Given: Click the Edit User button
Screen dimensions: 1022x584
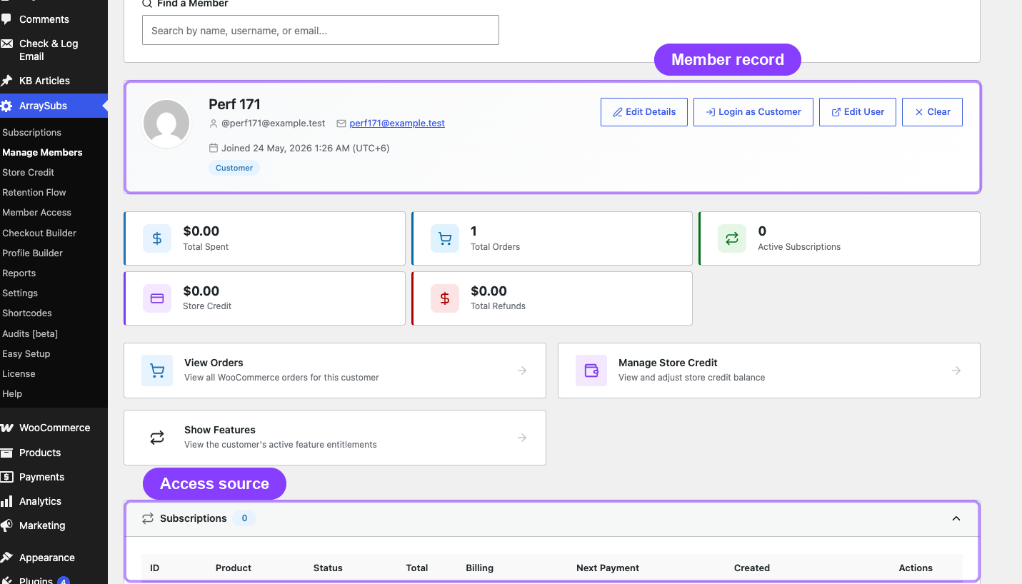Looking at the screenshot, I should (x=858, y=112).
